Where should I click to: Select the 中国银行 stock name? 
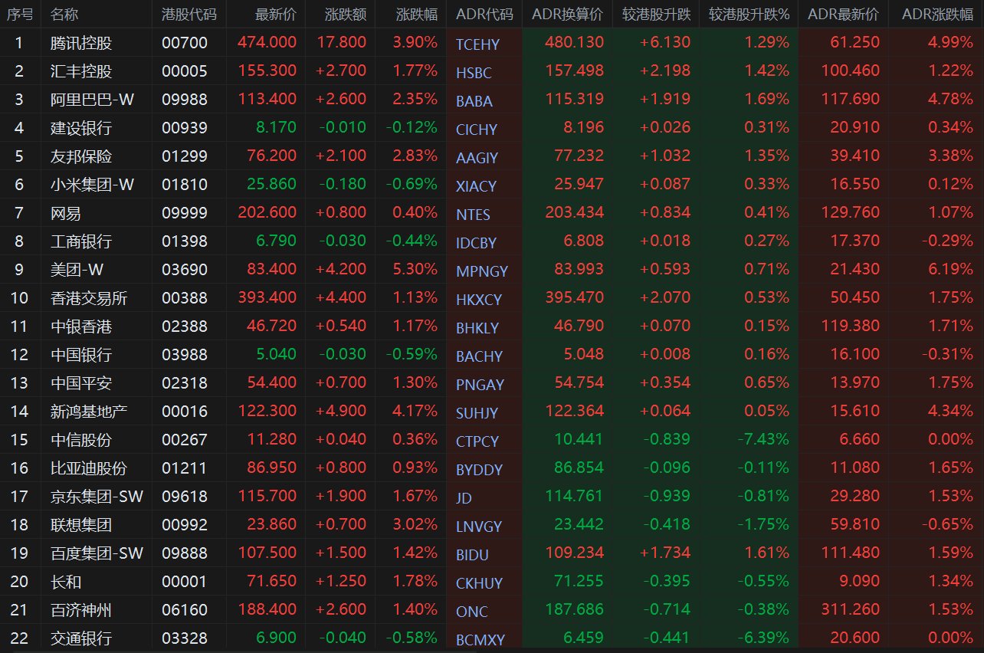coord(81,355)
